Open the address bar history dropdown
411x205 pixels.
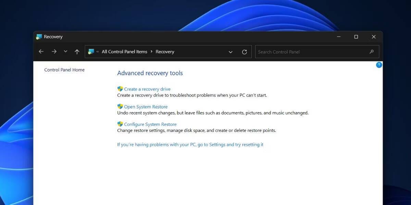[231, 52]
